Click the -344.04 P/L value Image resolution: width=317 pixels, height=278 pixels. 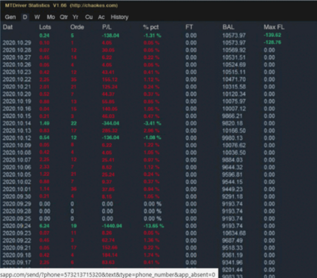click(x=110, y=123)
